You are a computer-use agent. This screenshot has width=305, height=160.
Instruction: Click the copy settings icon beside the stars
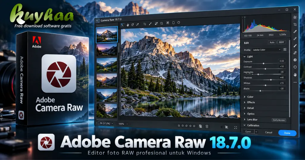click(200, 126)
